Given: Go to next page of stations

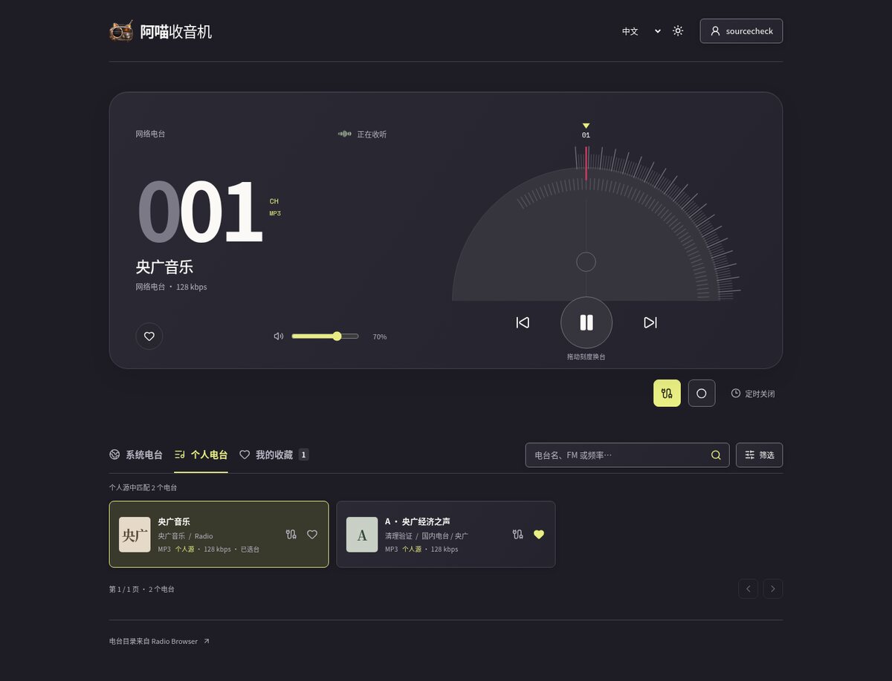Looking at the screenshot, I should coord(773,589).
